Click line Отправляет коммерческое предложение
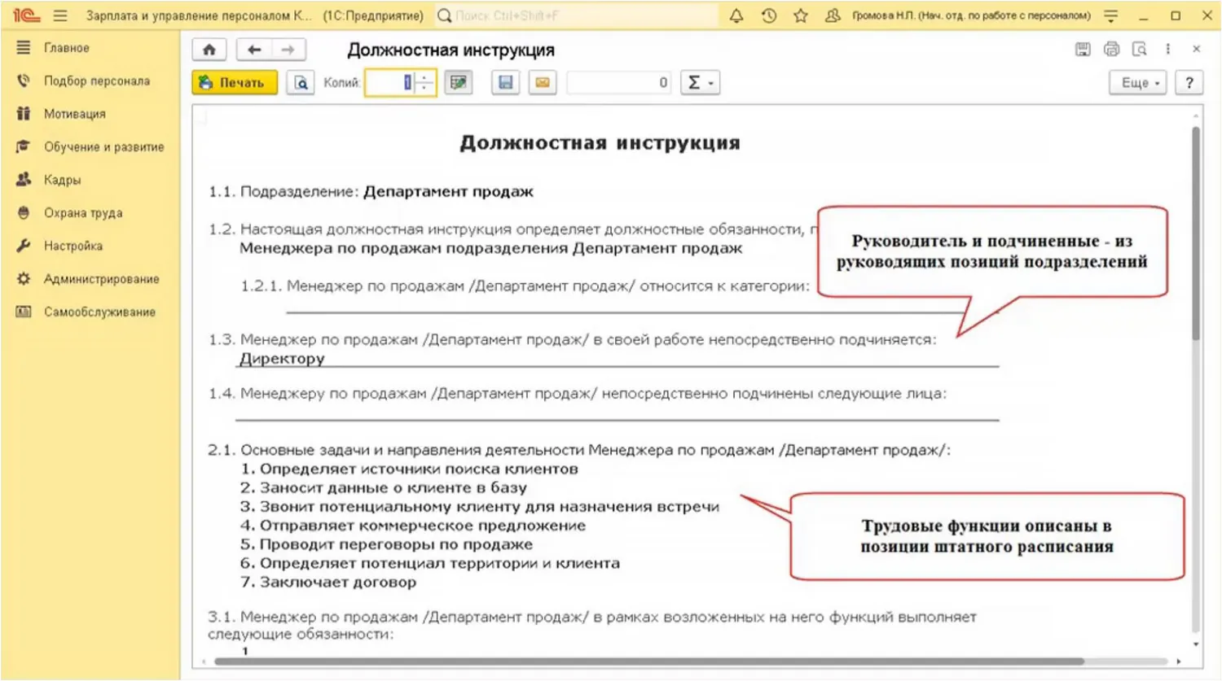 (413, 526)
